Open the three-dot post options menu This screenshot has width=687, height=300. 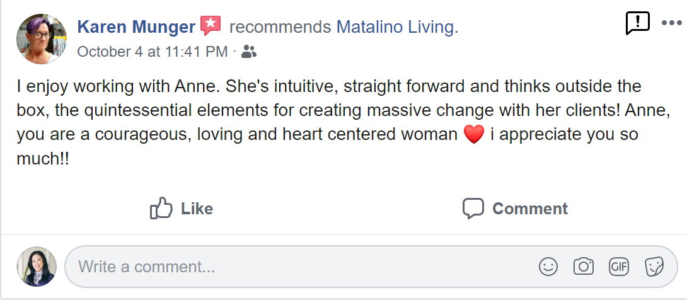pos(672,23)
